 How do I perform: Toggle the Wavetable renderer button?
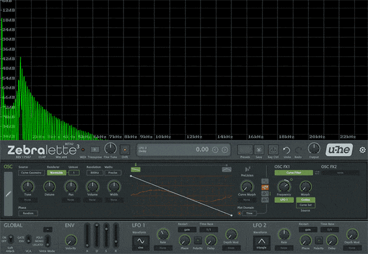[x=56, y=173]
